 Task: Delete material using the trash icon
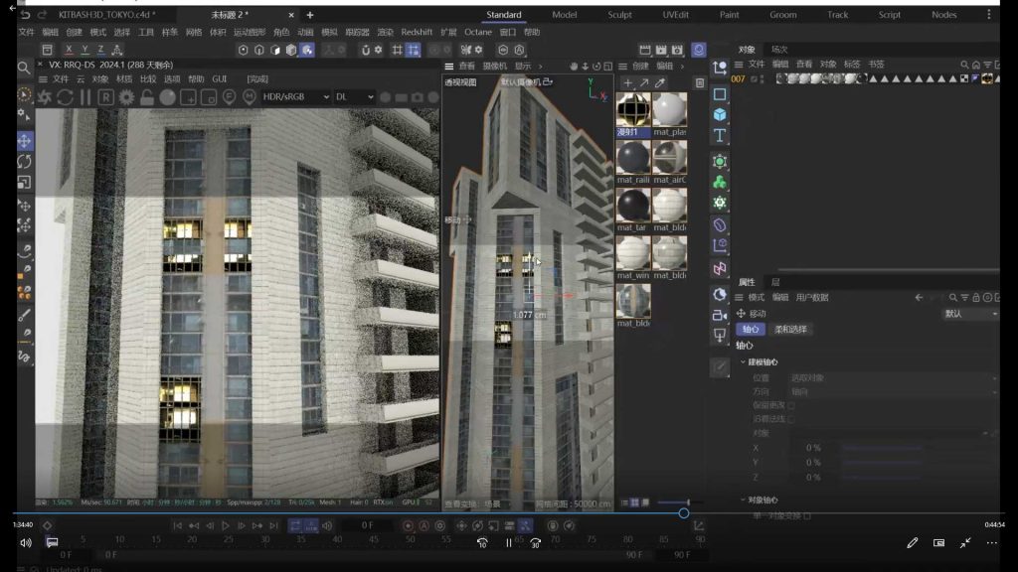click(x=700, y=82)
